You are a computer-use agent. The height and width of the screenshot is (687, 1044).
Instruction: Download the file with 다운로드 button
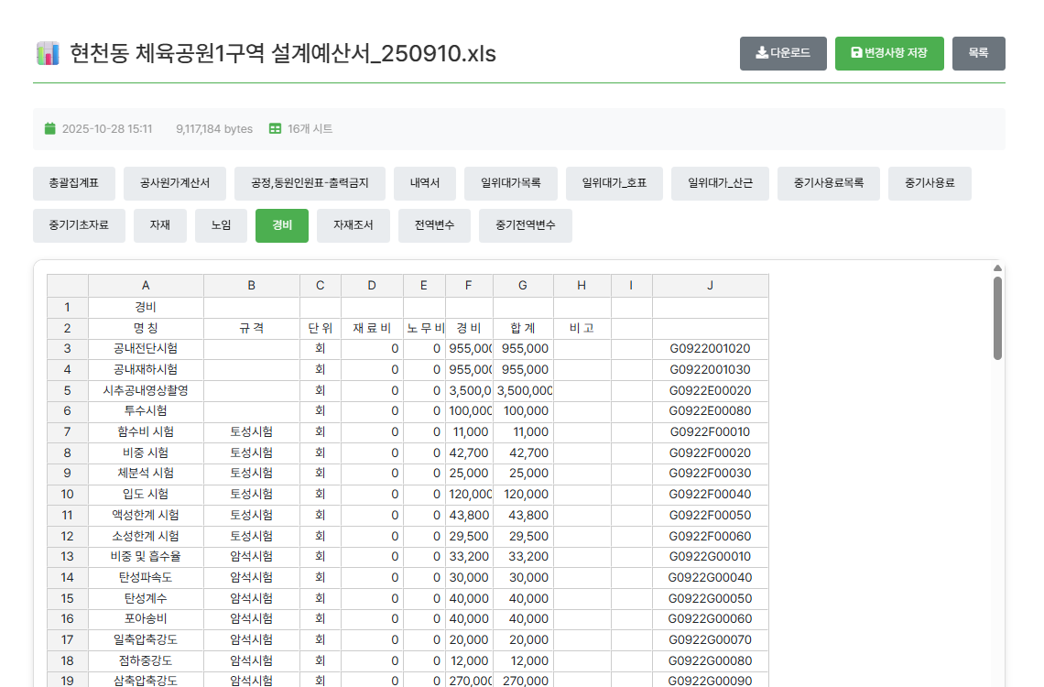coord(783,53)
